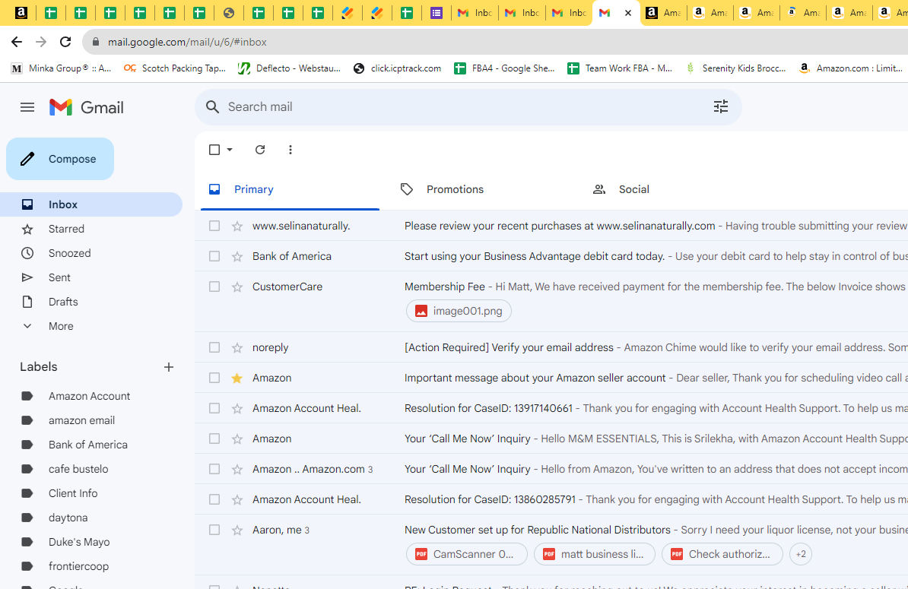908x589 pixels.
Task: Open the Team Work FBA bookmark
Action: tap(621, 68)
